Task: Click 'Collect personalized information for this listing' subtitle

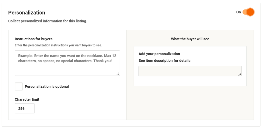Action: coord(48,21)
